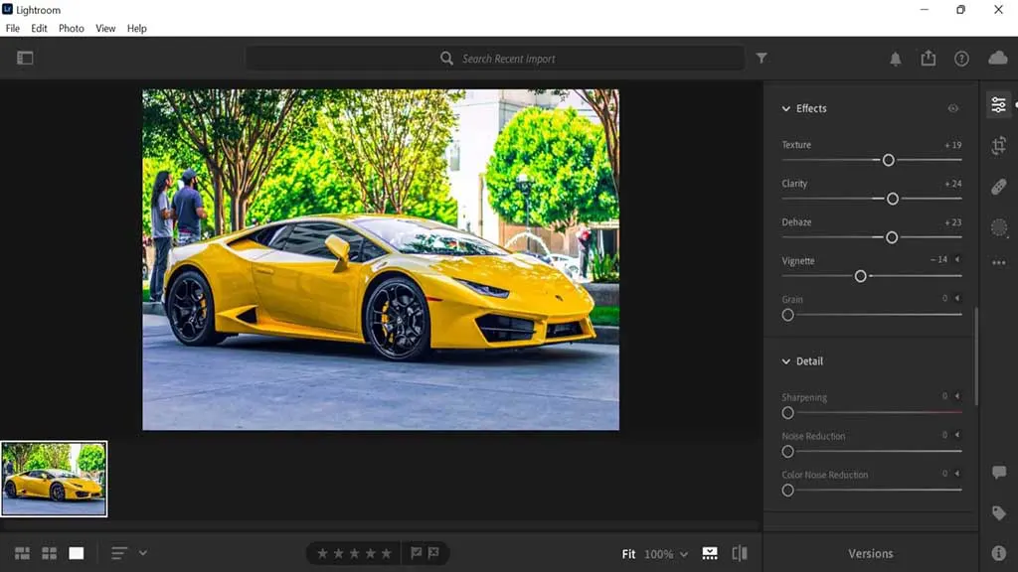Select the Masking tool icon
The width and height of the screenshot is (1018, 572).
[998, 227]
